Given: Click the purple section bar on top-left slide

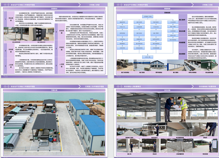Looking at the screenshot, I should (x=54, y=9).
